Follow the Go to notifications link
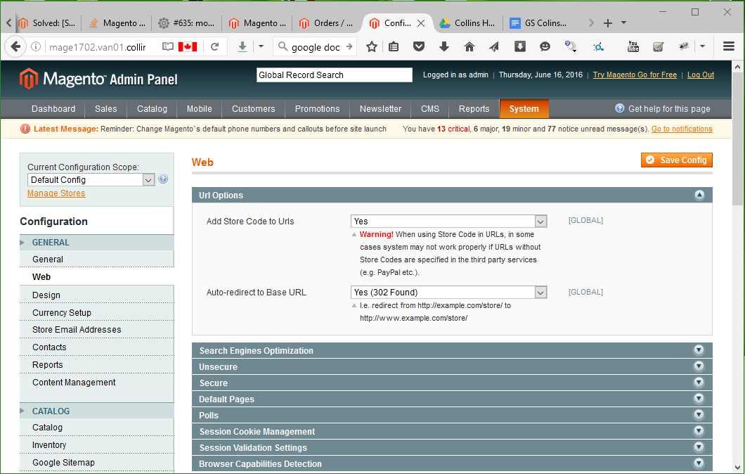Viewport: 745px width, 474px height. pos(682,129)
